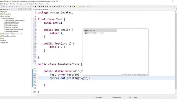
Task: Toggle Word Wrap toolbar button
Action: pyautogui.click(x=61, y=6)
